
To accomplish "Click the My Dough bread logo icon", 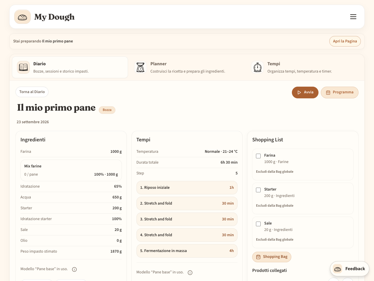I will [x=22, y=17].
